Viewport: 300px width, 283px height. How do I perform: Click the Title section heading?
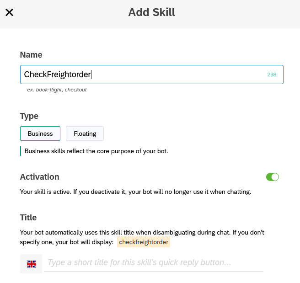pyautogui.click(x=28, y=218)
